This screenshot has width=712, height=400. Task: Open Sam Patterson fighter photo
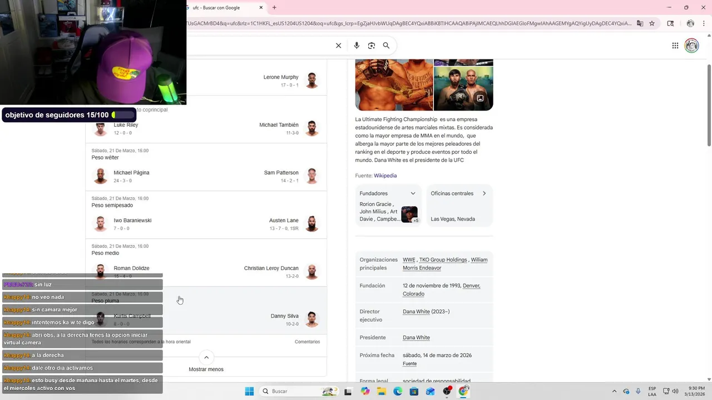tap(312, 176)
